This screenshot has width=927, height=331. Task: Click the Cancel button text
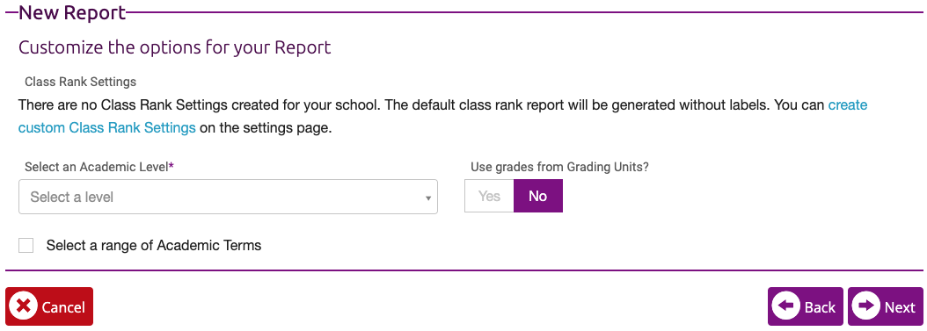click(x=63, y=306)
